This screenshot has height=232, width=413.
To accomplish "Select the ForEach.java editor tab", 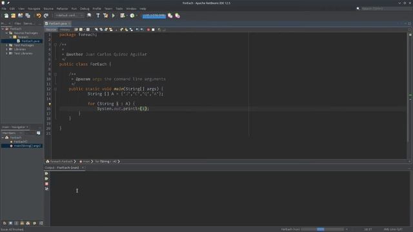I will click(x=57, y=23).
